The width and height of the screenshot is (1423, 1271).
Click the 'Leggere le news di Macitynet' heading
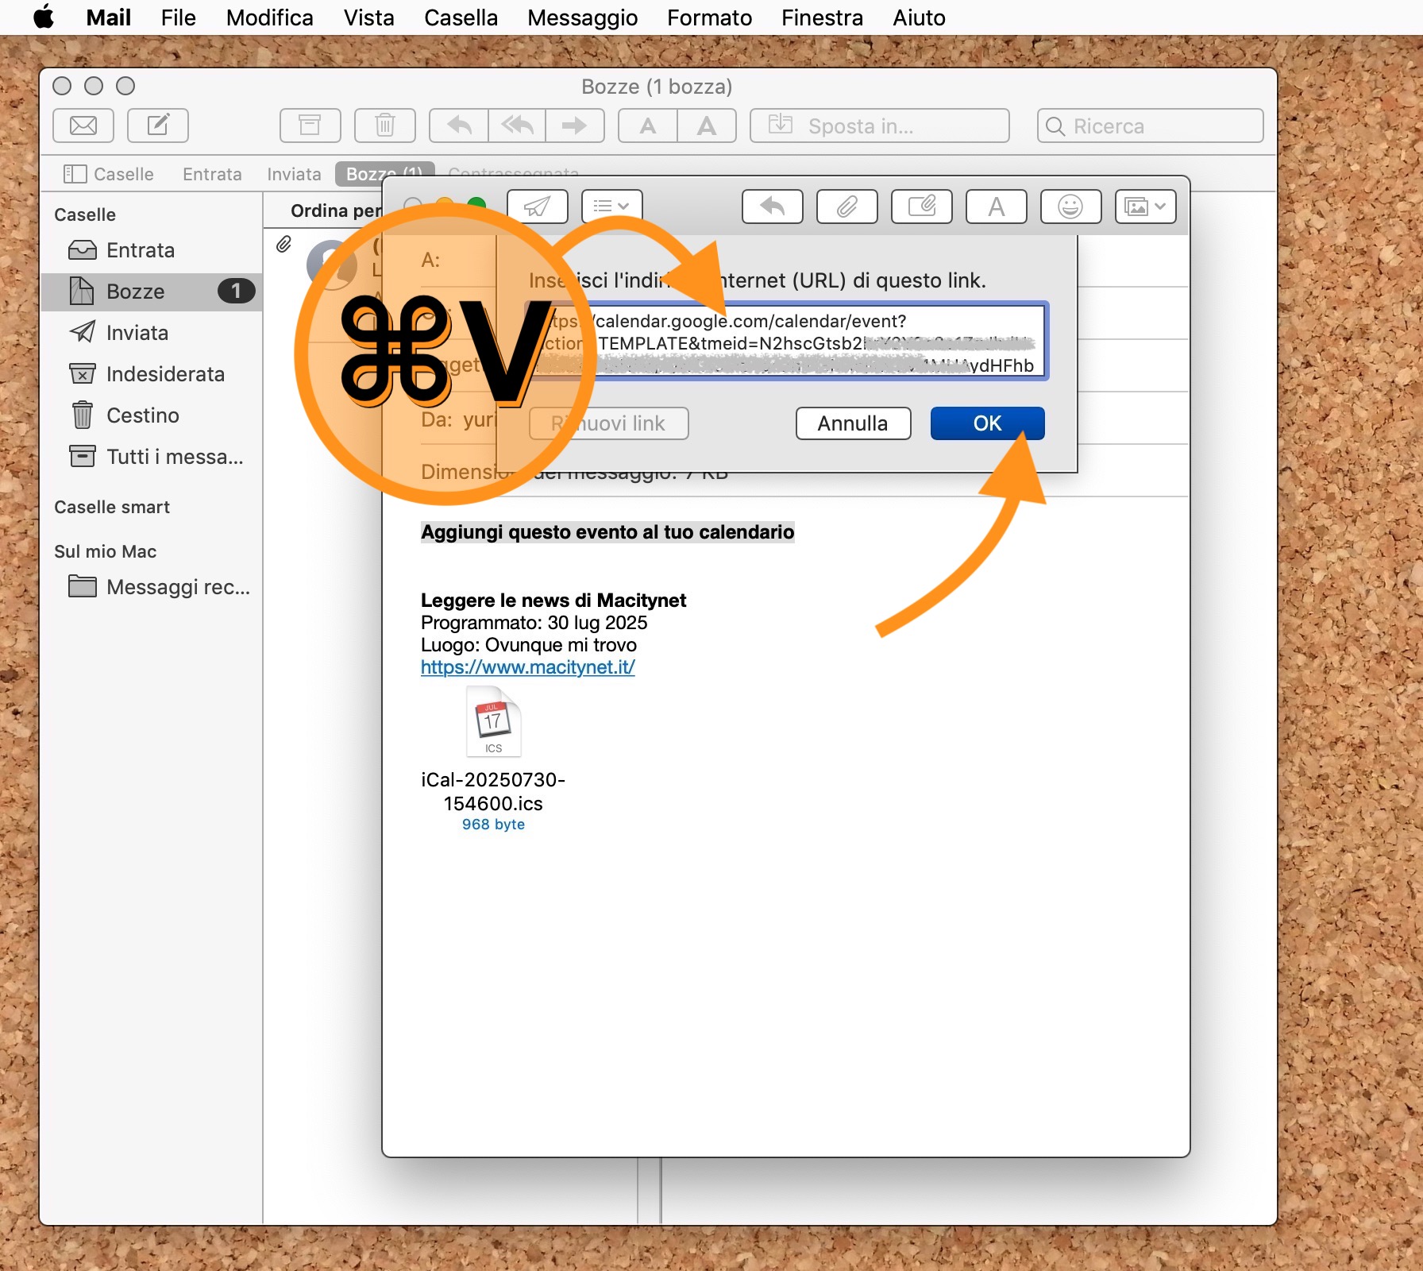tap(553, 601)
